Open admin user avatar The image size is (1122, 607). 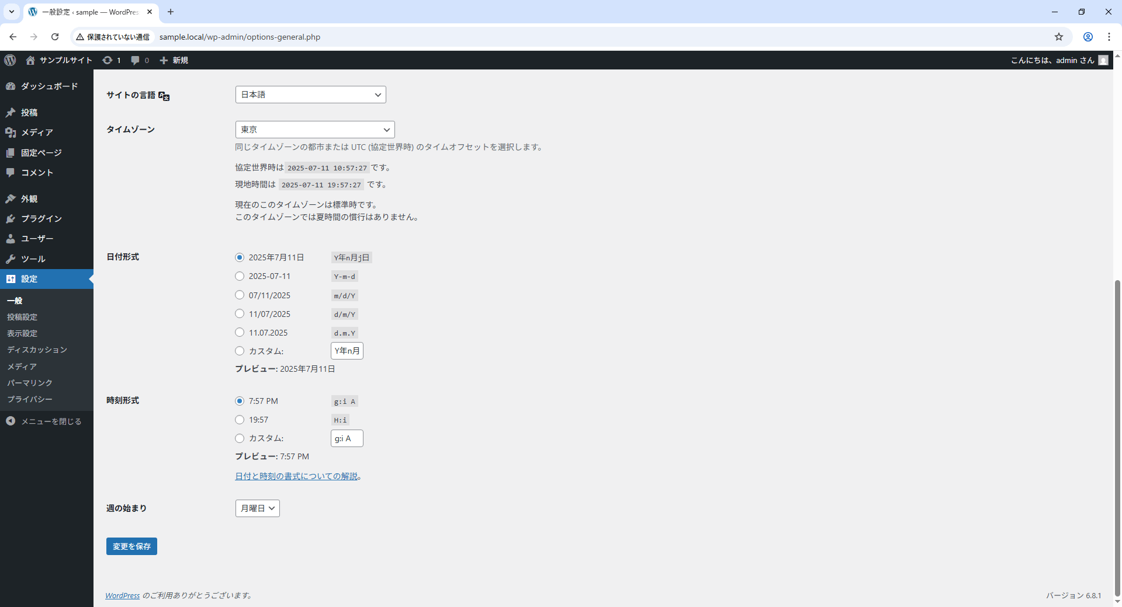(x=1103, y=60)
